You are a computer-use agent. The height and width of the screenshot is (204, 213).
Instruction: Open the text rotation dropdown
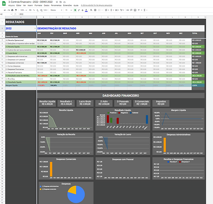(x=122, y=10)
